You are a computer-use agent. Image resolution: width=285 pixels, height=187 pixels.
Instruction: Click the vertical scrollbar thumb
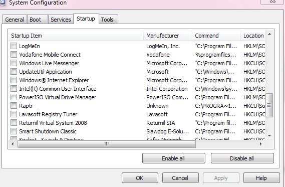pos(269,105)
